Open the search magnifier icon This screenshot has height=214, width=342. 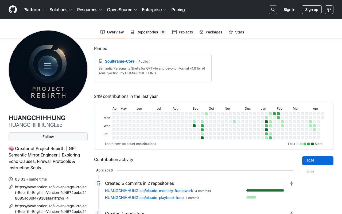click(273, 10)
